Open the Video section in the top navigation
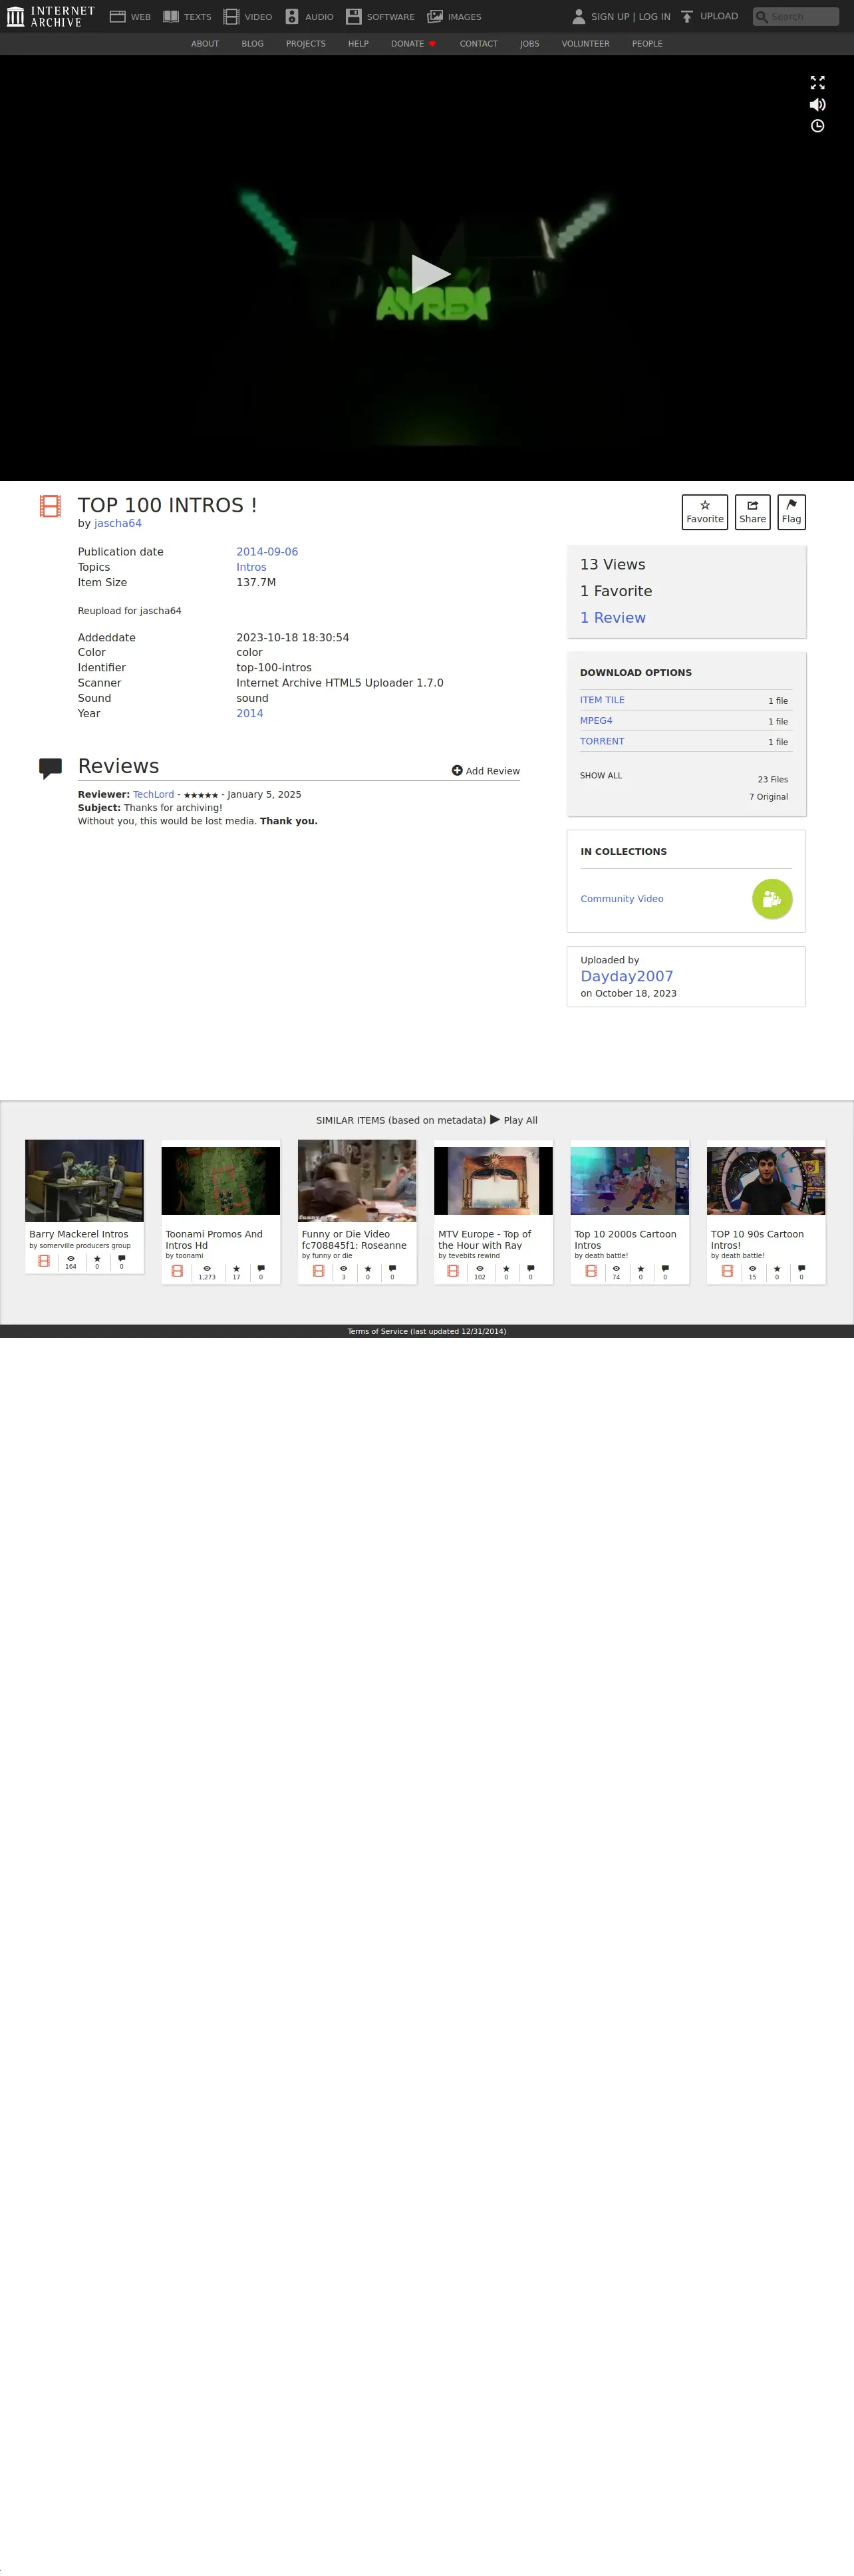This screenshot has height=2576, width=854. 248,17
